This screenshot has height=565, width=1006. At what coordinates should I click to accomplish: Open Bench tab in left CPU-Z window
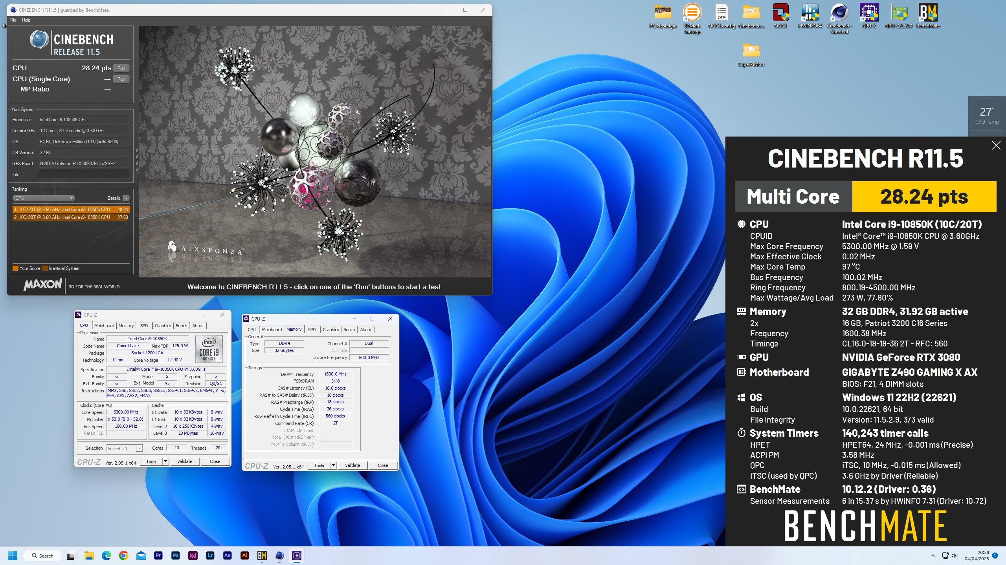[x=181, y=326]
